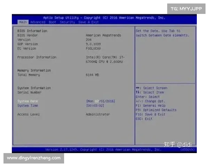
Task: Click the Change Opt. key hint
Action: [x=150, y=101]
